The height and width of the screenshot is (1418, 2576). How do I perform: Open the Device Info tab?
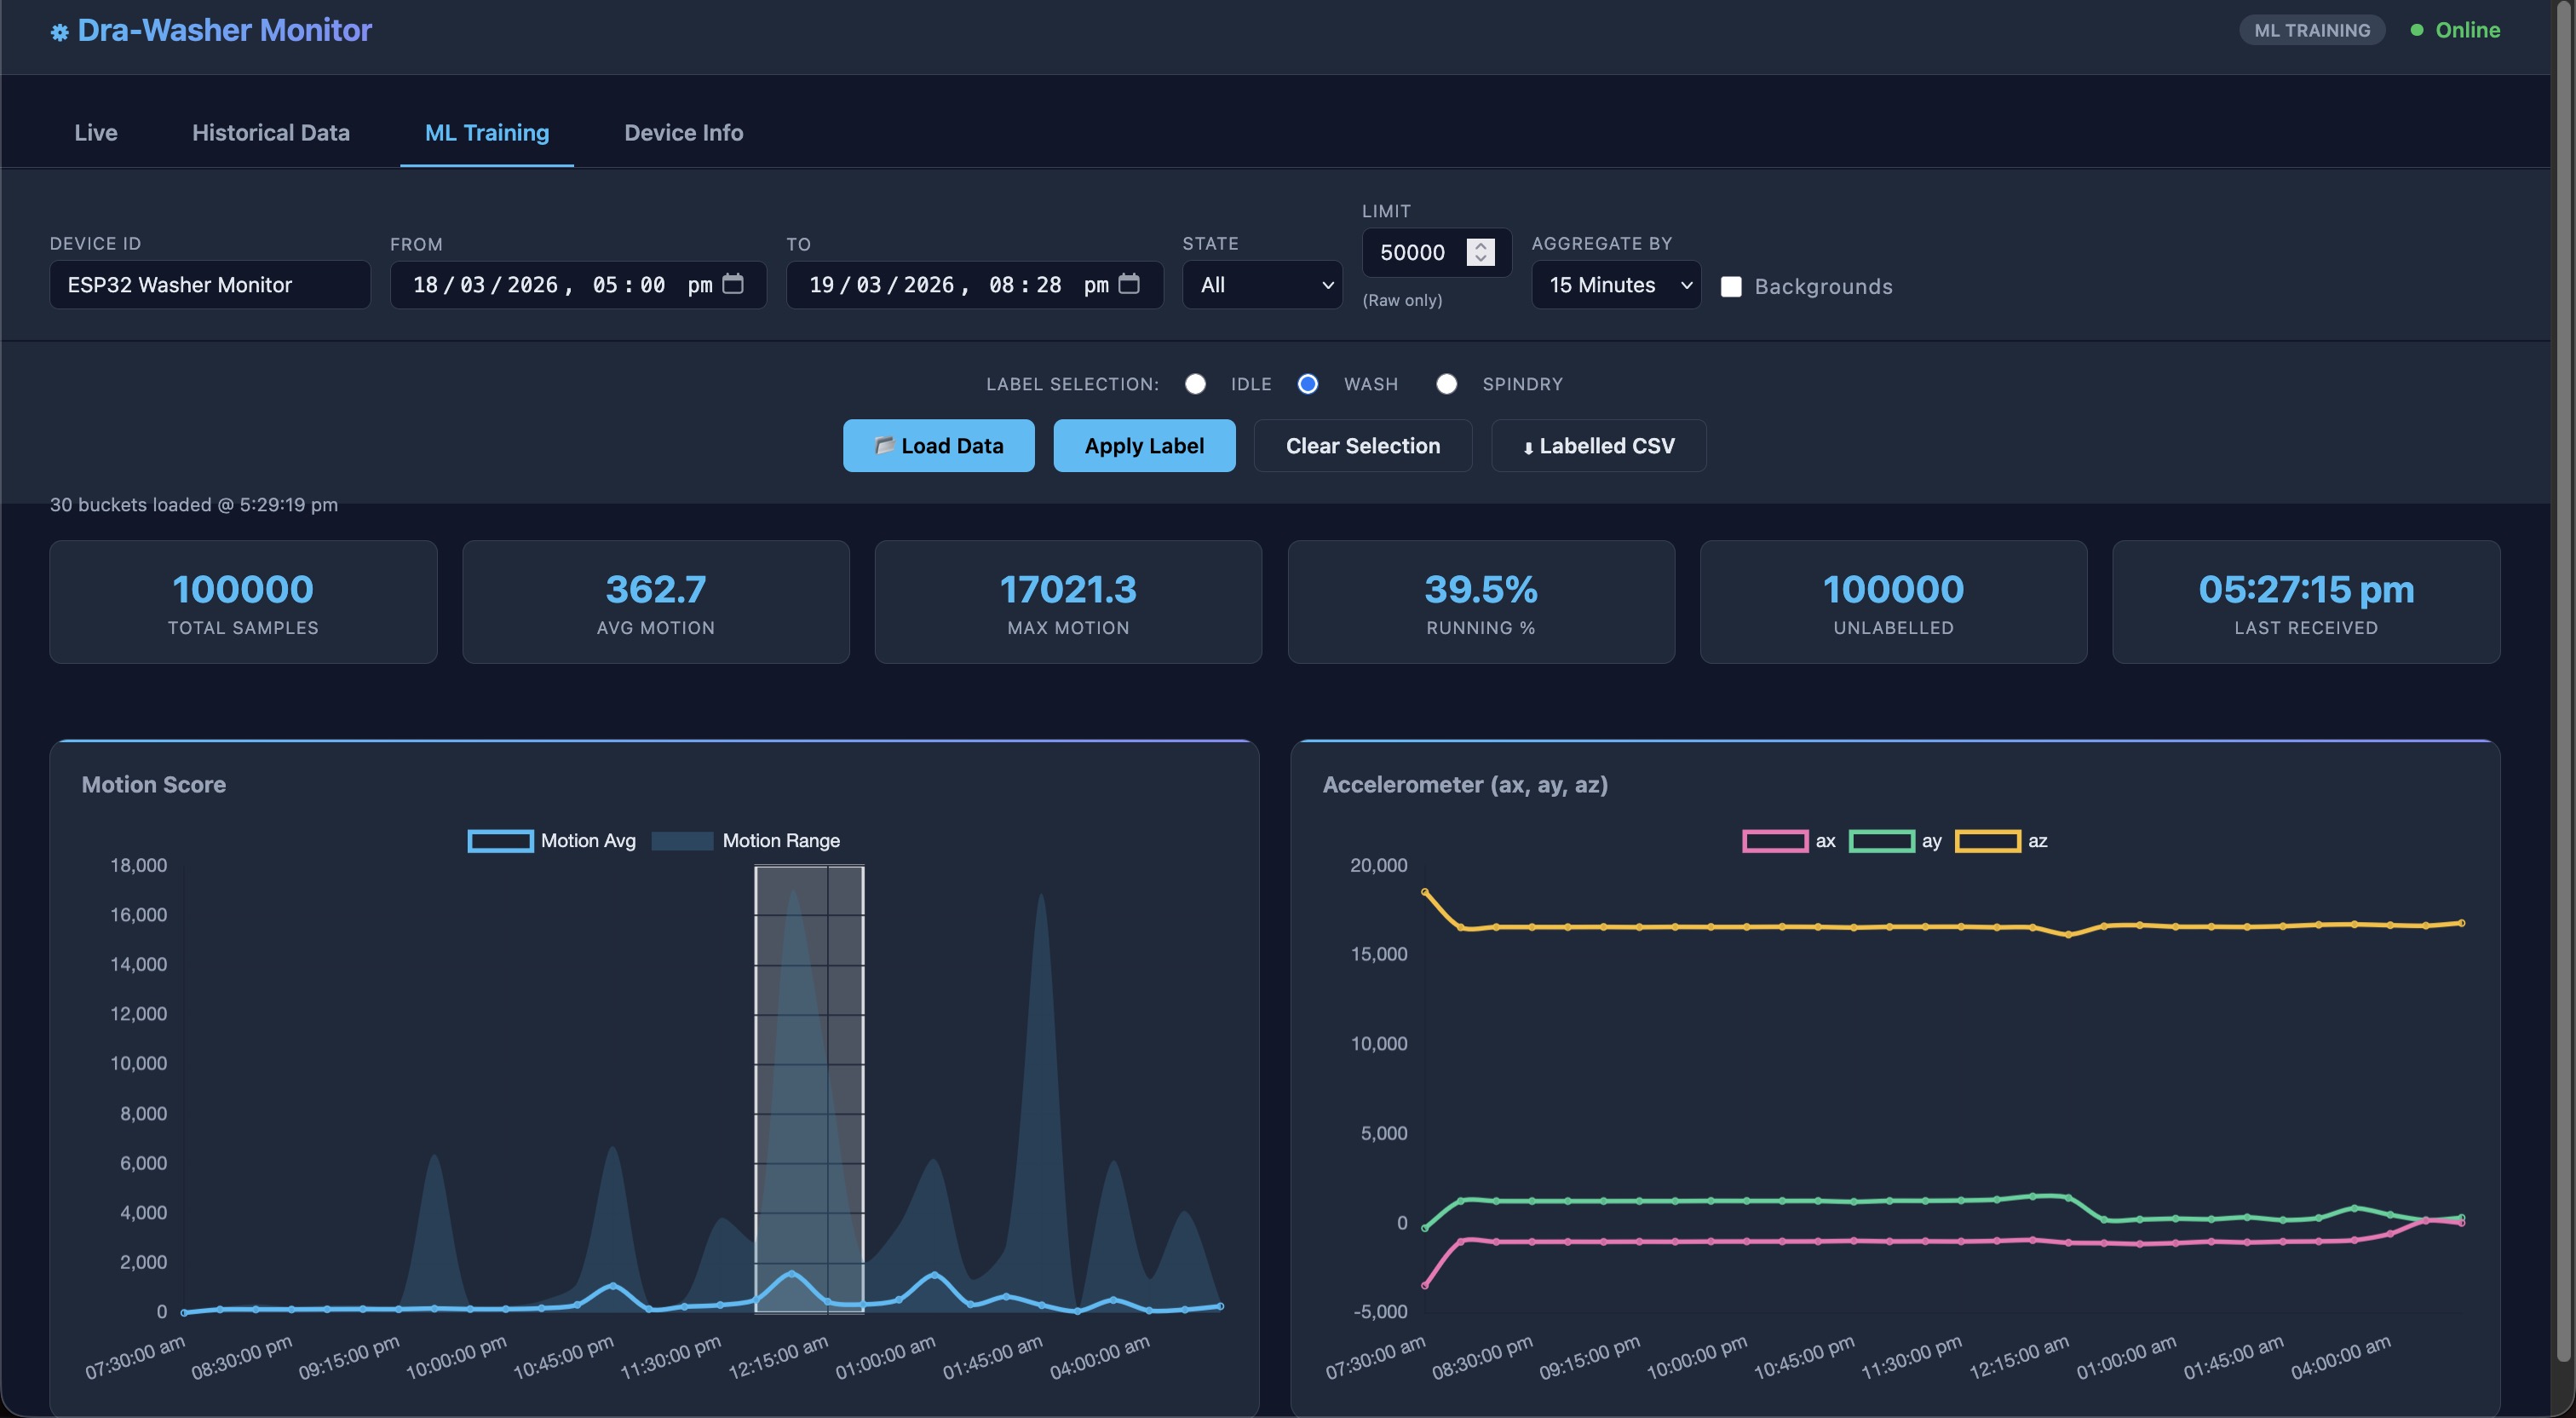pyautogui.click(x=683, y=133)
